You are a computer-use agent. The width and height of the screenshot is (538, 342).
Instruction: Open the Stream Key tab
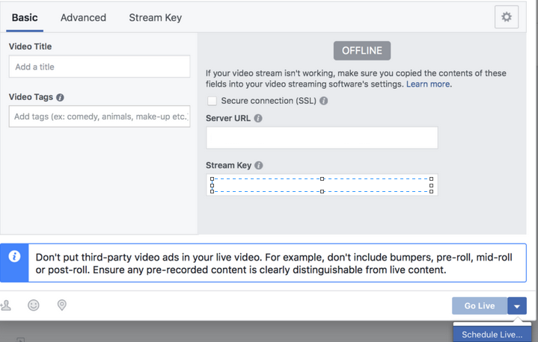(x=155, y=17)
